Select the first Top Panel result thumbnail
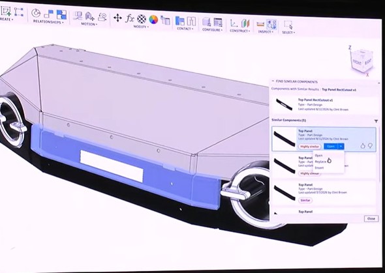The image size is (385, 273). coord(285,139)
